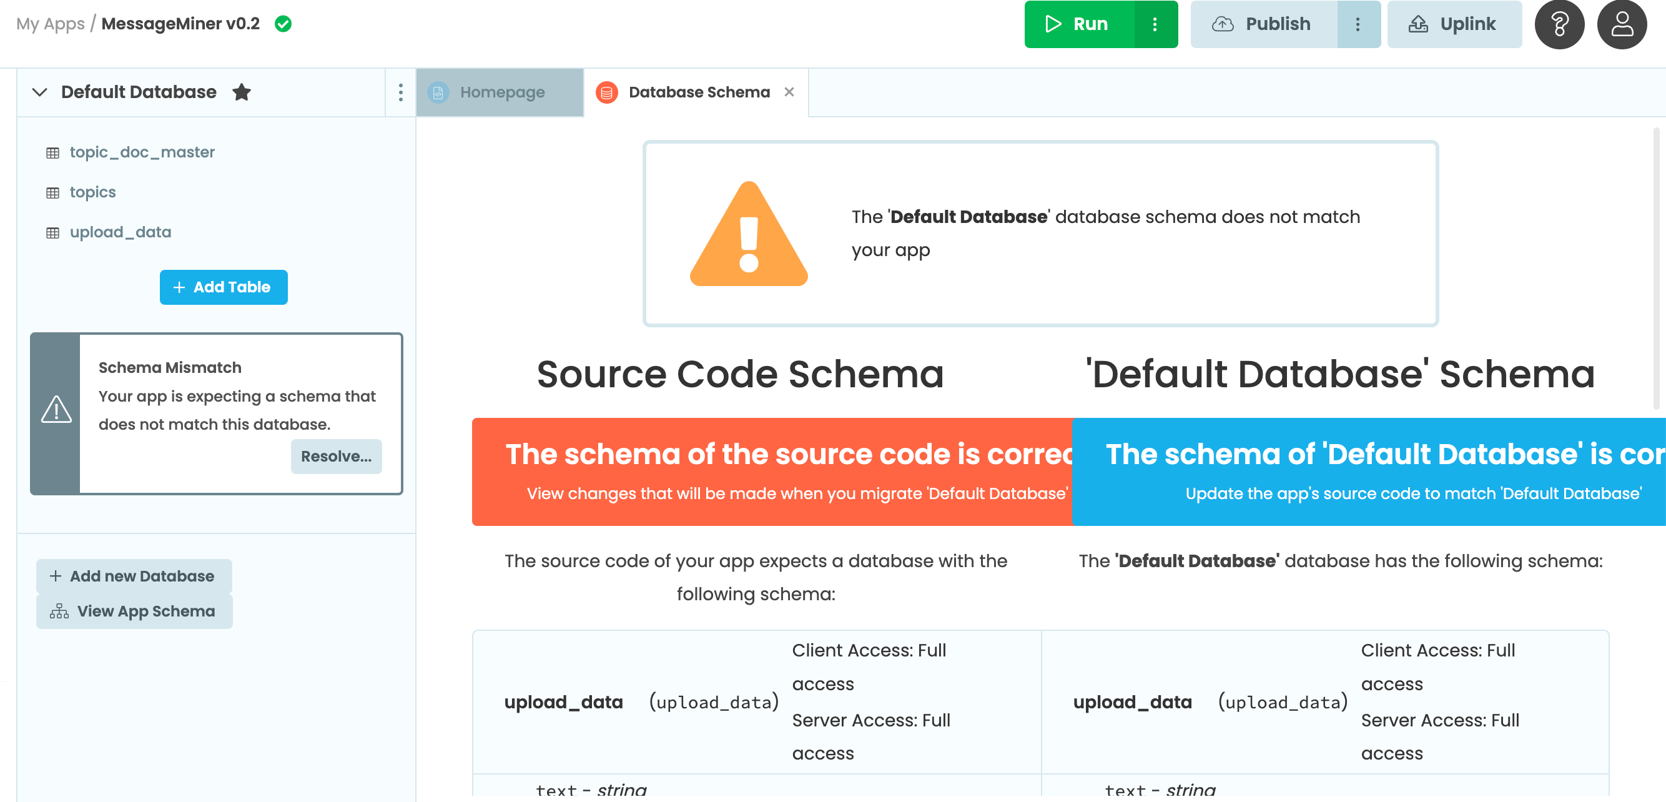
Task: Select the topics table
Action: [x=92, y=192]
